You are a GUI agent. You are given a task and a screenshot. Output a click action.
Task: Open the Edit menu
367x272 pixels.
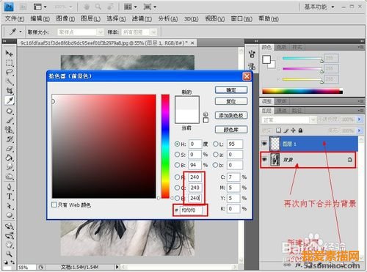point(40,19)
